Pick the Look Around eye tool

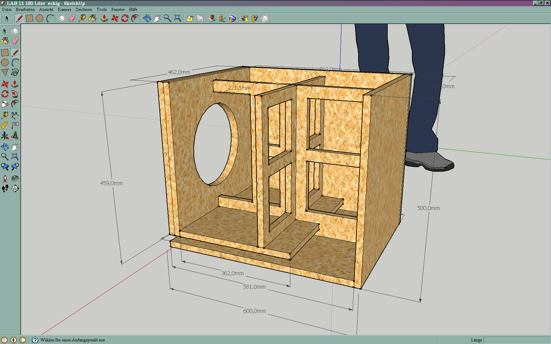tap(15, 178)
